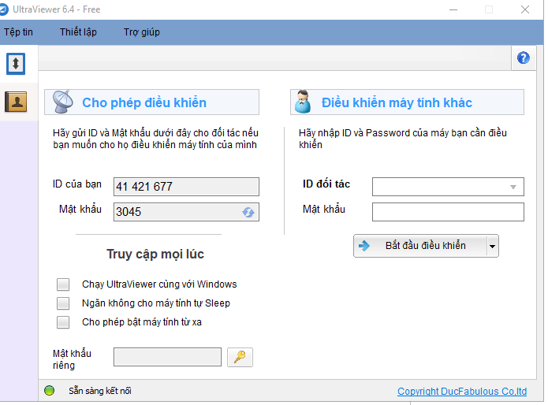Viewport: 548px width, 405px height.
Task: Check Cho phép bật máy tính từ xa
Action: [x=63, y=322]
